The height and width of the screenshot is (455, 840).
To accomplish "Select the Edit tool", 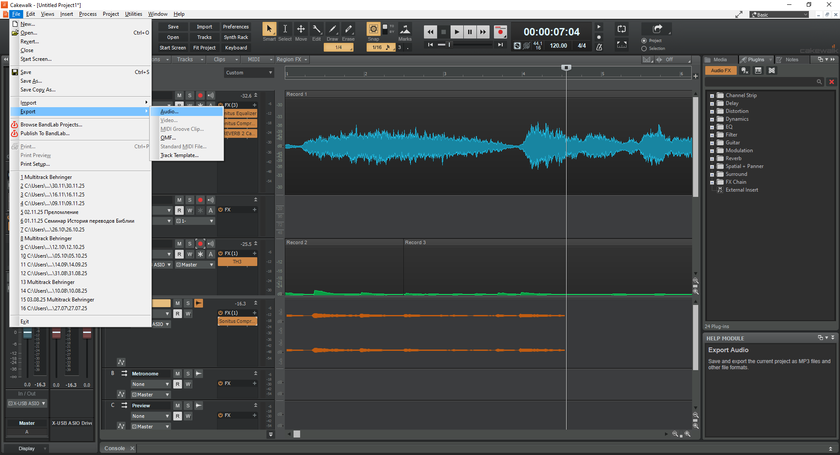I will 316,29.
